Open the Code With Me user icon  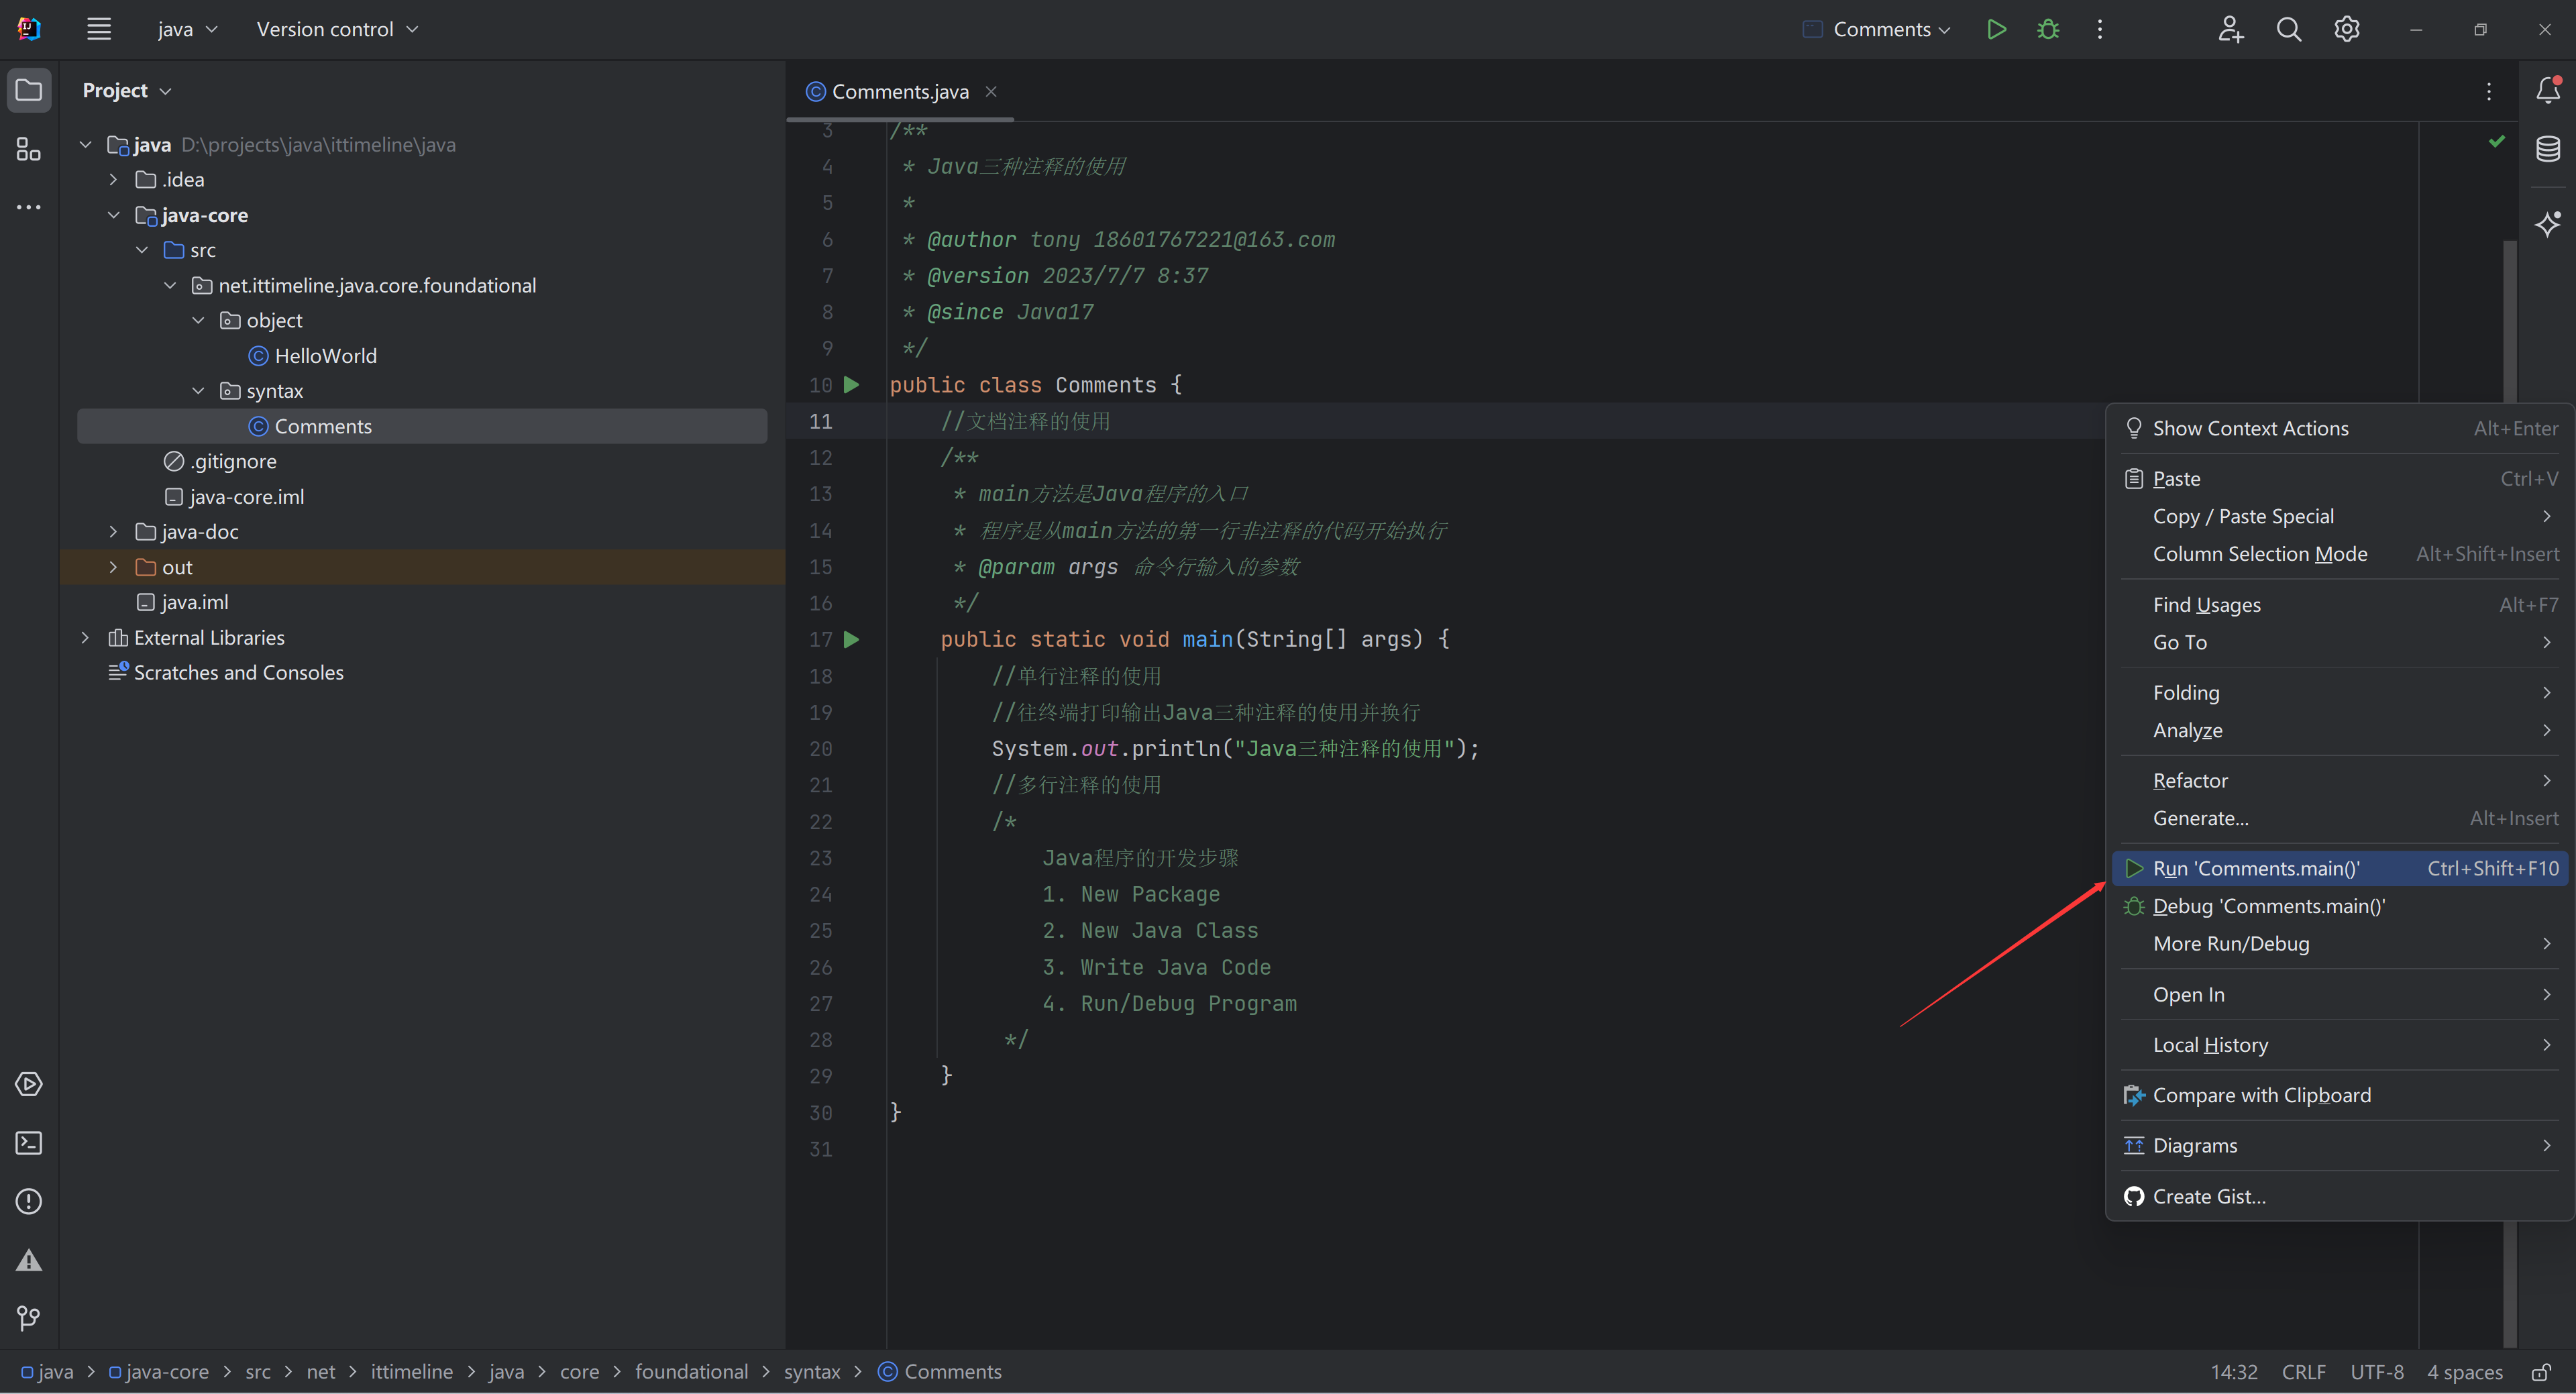(2230, 29)
